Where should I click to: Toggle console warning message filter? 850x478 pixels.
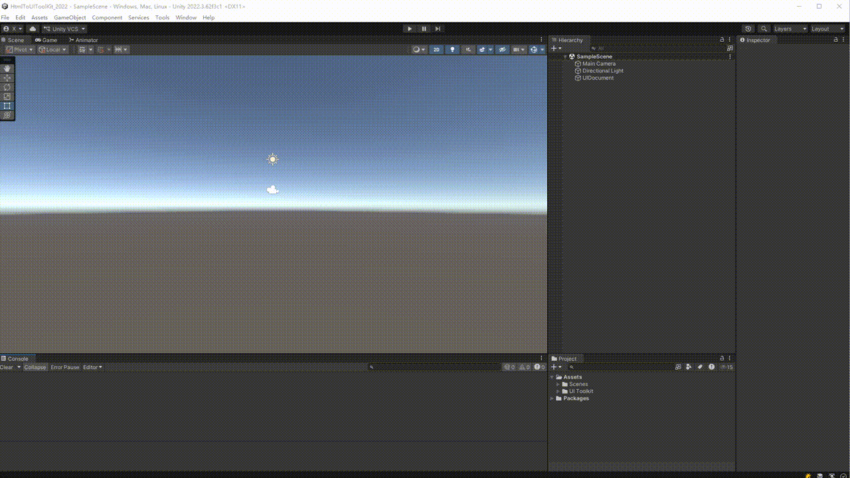click(524, 367)
